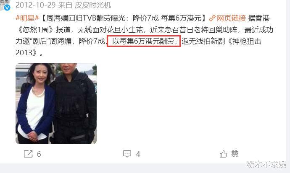The image size is (290, 173).
Task: Open the 网页链接 web link
Action: click(x=231, y=18)
